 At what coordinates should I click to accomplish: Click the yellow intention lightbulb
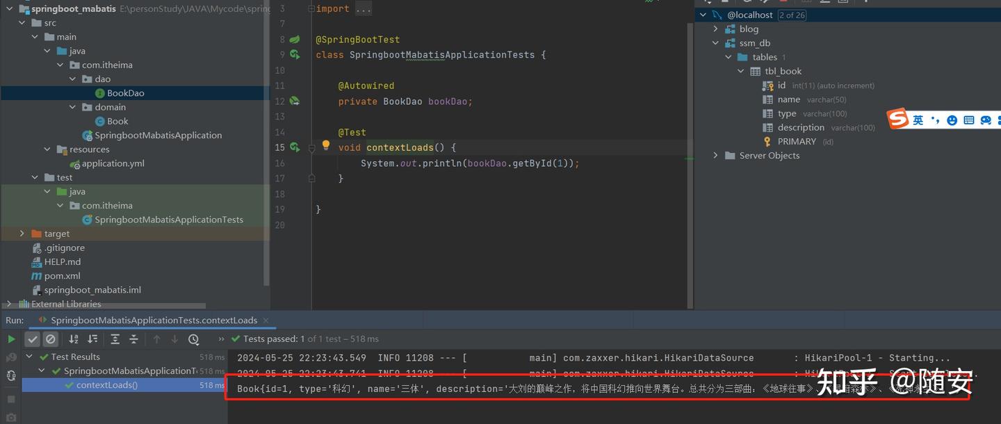coord(325,145)
